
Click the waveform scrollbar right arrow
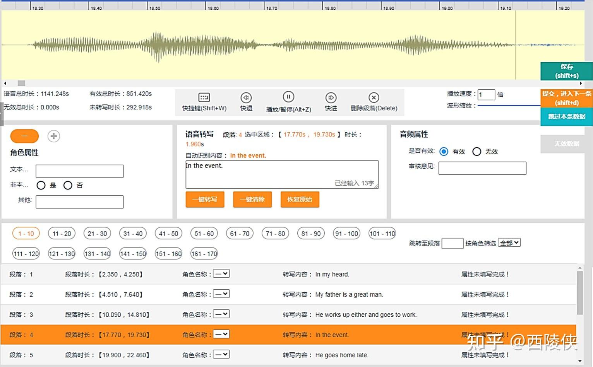click(581, 83)
